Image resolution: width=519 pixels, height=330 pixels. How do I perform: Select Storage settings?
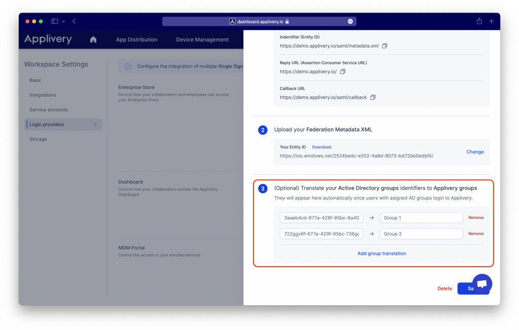tap(38, 139)
